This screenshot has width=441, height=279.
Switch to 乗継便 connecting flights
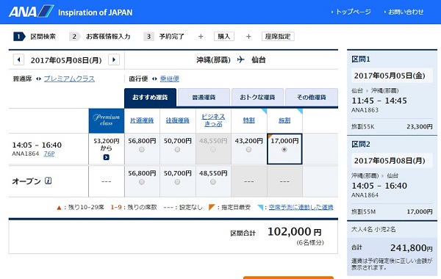[170, 79]
